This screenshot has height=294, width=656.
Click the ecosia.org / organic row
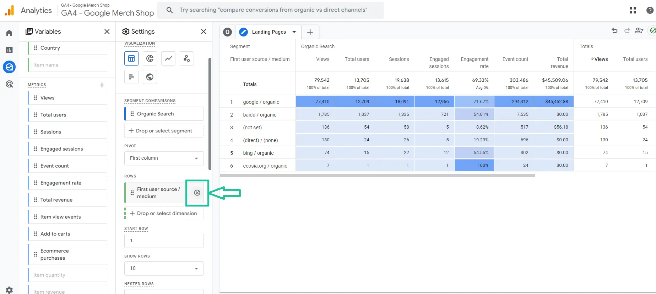(265, 166)
